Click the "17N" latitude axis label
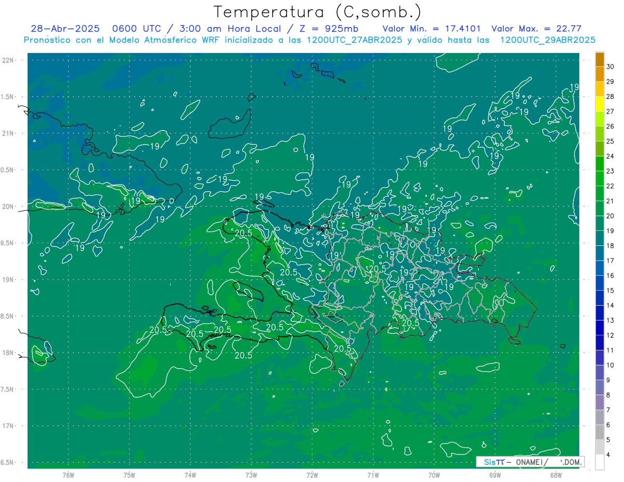This screenshot has width=624, height=482. pos(9,426)
